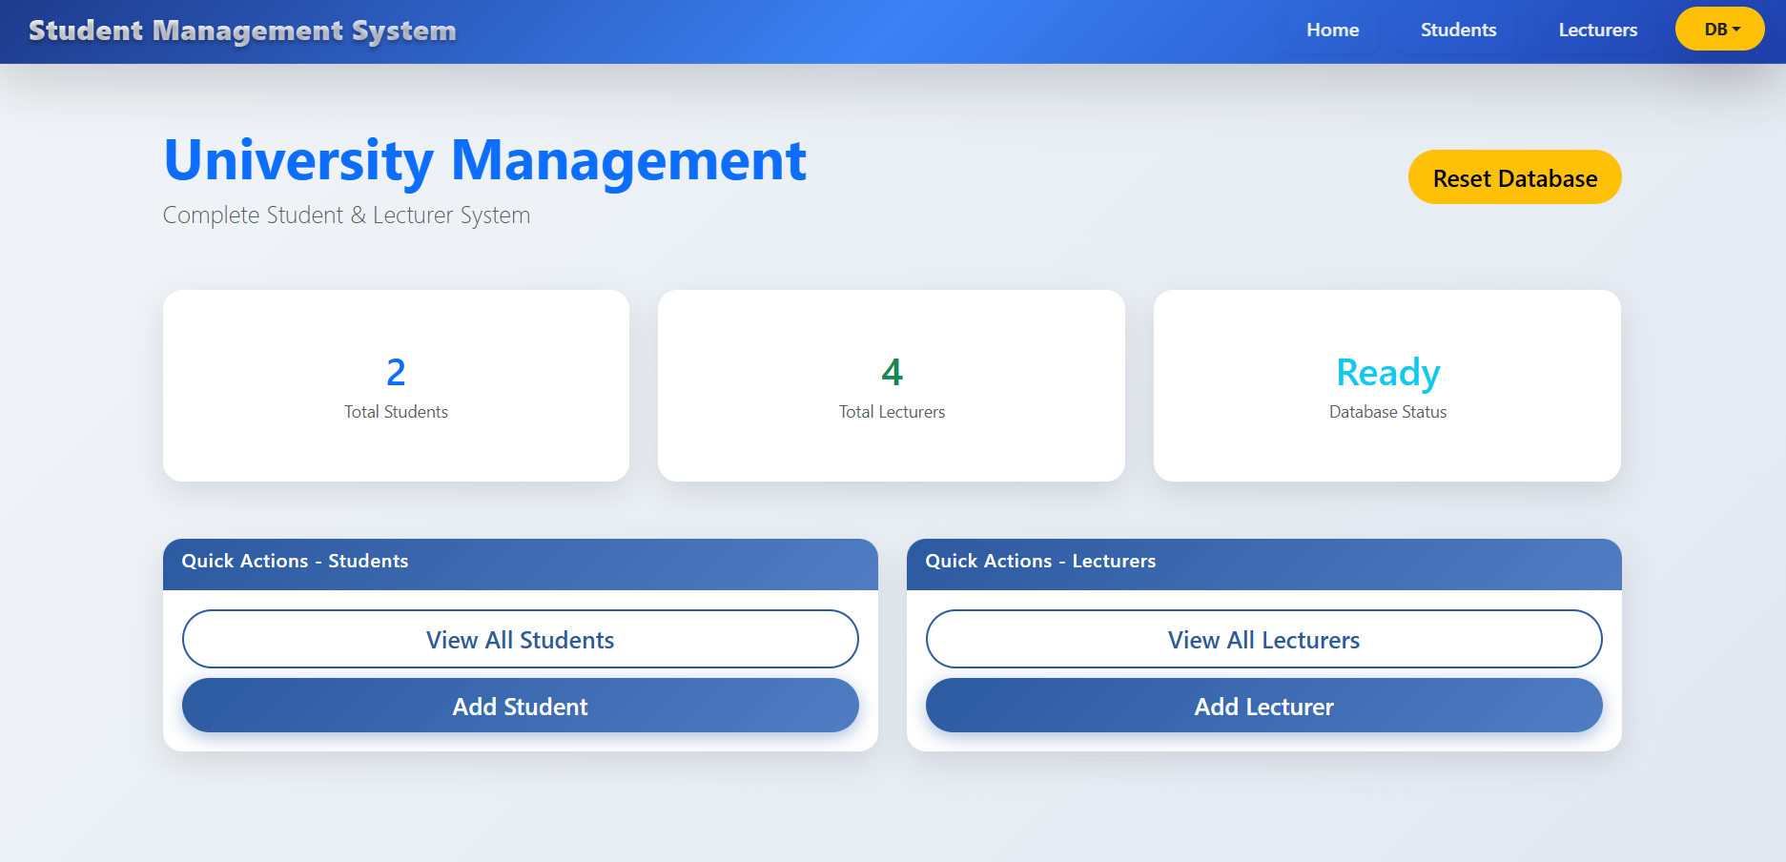Screen dimensions: 1786x862
Task: Click the Quick Actions - Lecturers header
Action: click(x=1039, y=562)
